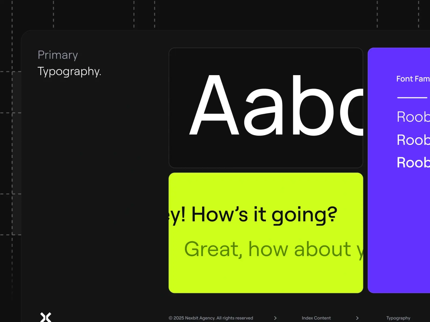
Task: Click the Nexbit Agency copyright text
Action: [211, 318]
